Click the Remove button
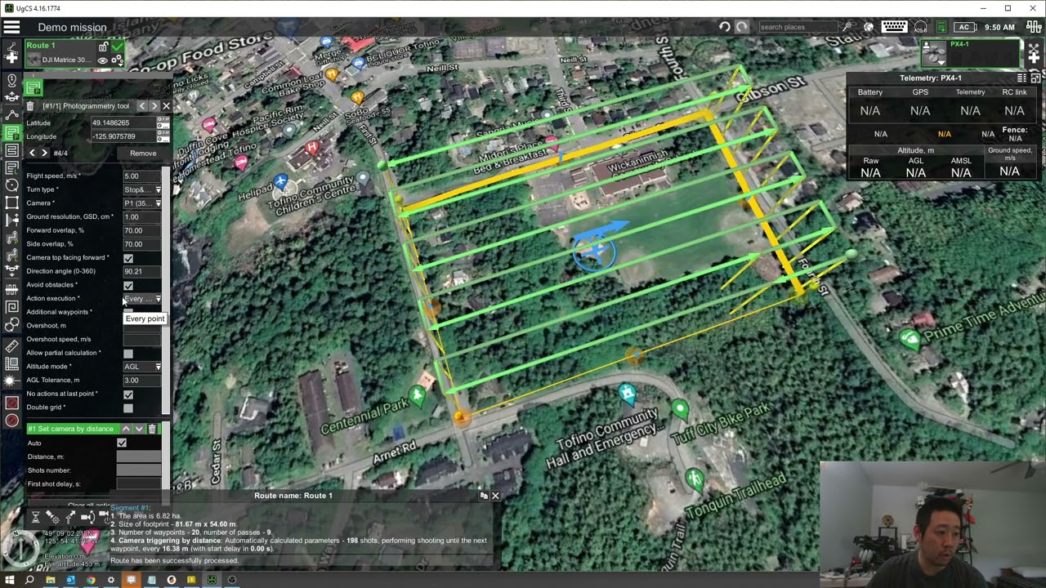The image size is (1046, 588). 143,153
